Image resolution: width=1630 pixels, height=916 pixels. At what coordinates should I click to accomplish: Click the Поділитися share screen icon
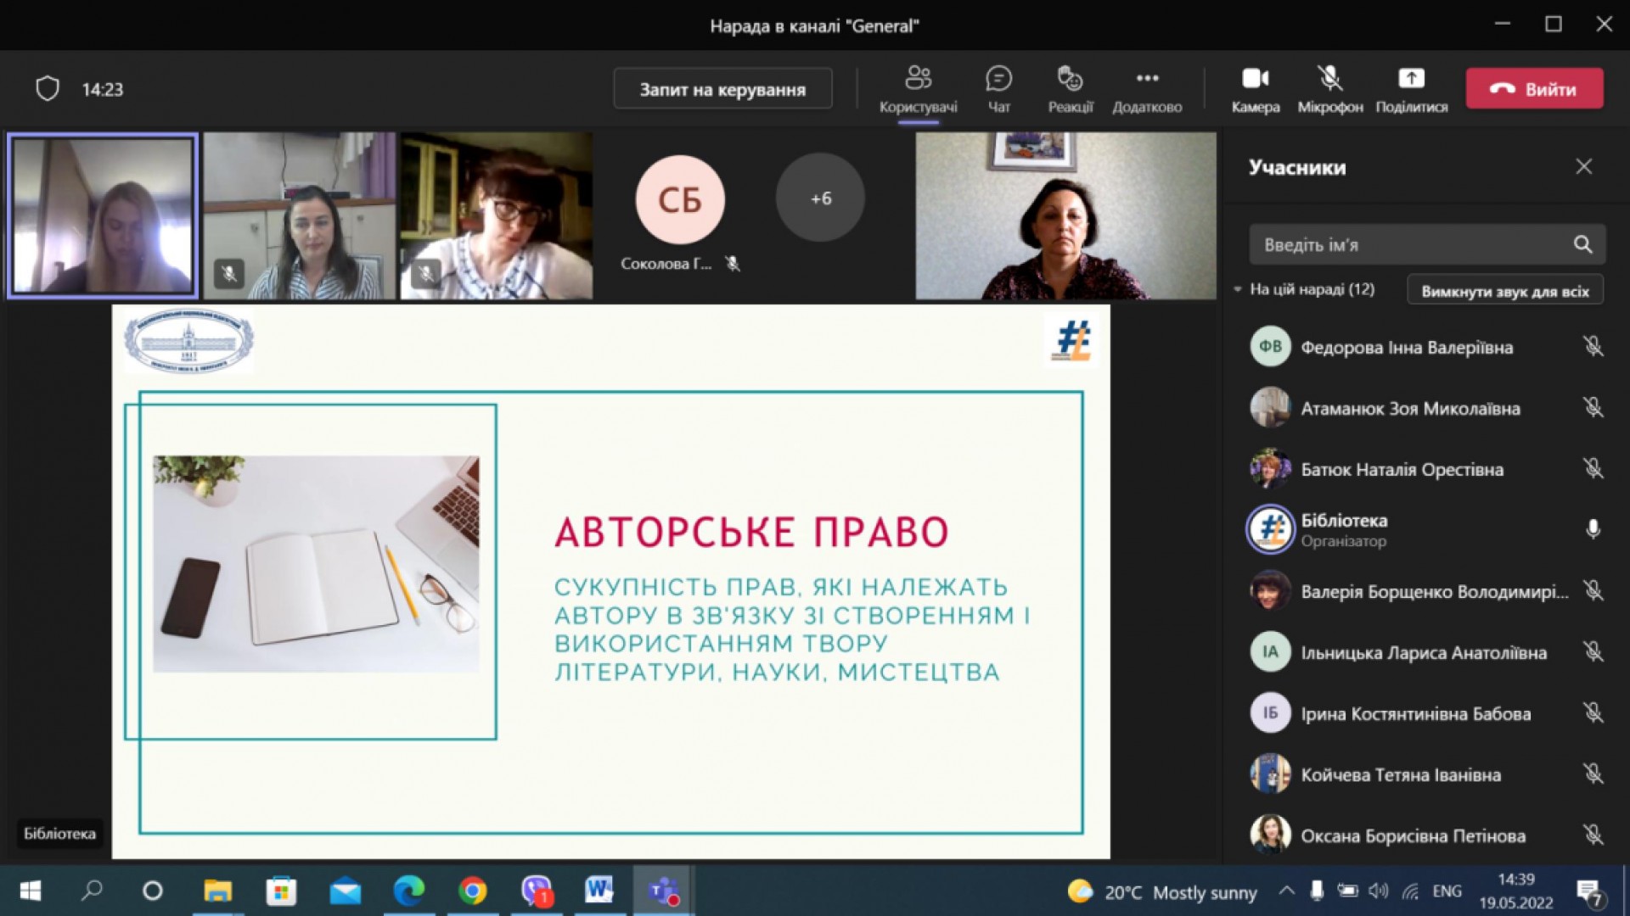(1411, 88)
